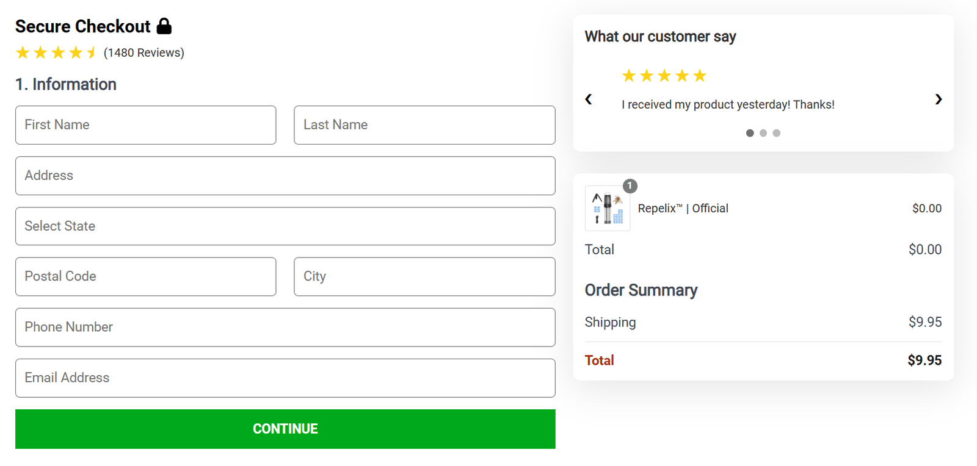
Task: Click the Order Summary heading
Action: pyautogui.click(x=641, y=290)
